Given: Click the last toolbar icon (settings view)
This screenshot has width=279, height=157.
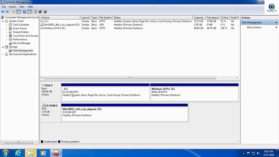Looking at the screenshot, I should click(x=45, y=12).
